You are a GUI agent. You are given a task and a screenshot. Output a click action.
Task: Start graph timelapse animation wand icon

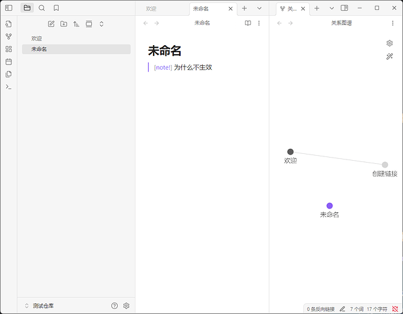click(x=389, y=57)
